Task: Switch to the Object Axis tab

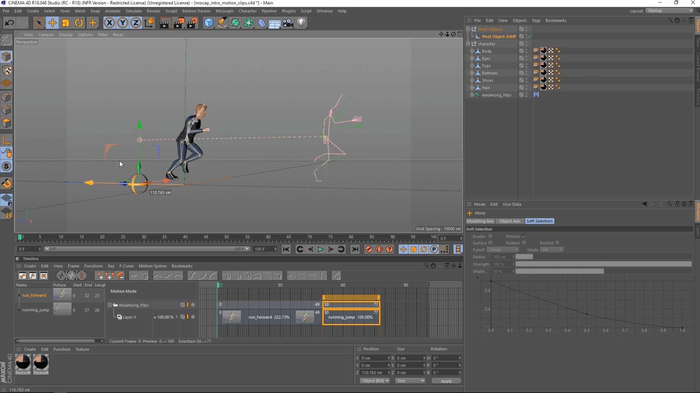Action: 509,221
